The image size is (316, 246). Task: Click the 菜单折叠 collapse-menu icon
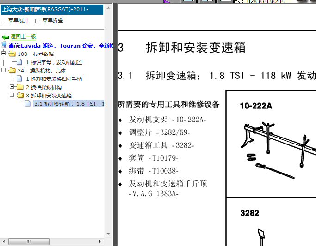pos(37,21)
